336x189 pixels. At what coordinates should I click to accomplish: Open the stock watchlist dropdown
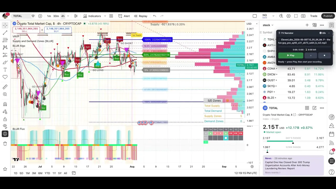coord(268,25)
